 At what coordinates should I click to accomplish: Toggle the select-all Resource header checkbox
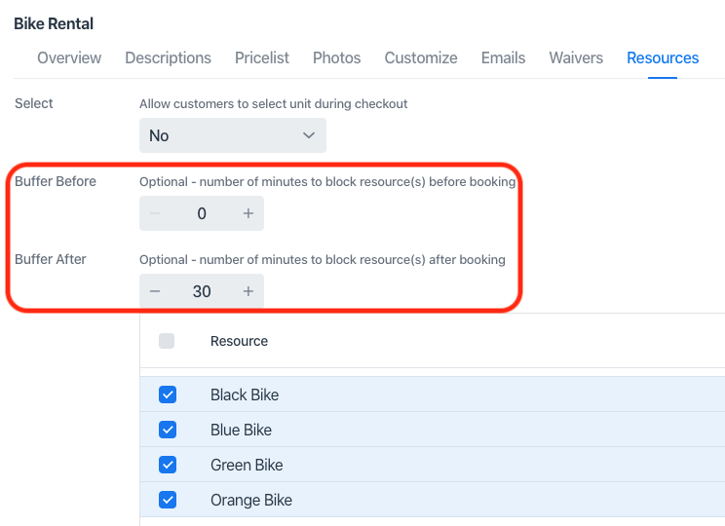[x=167, y=341]
